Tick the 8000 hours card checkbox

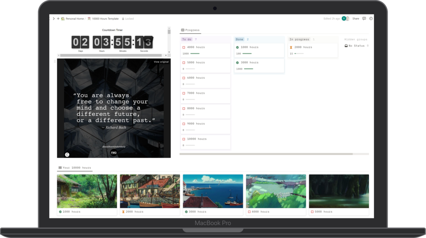(x=184, y=108)
